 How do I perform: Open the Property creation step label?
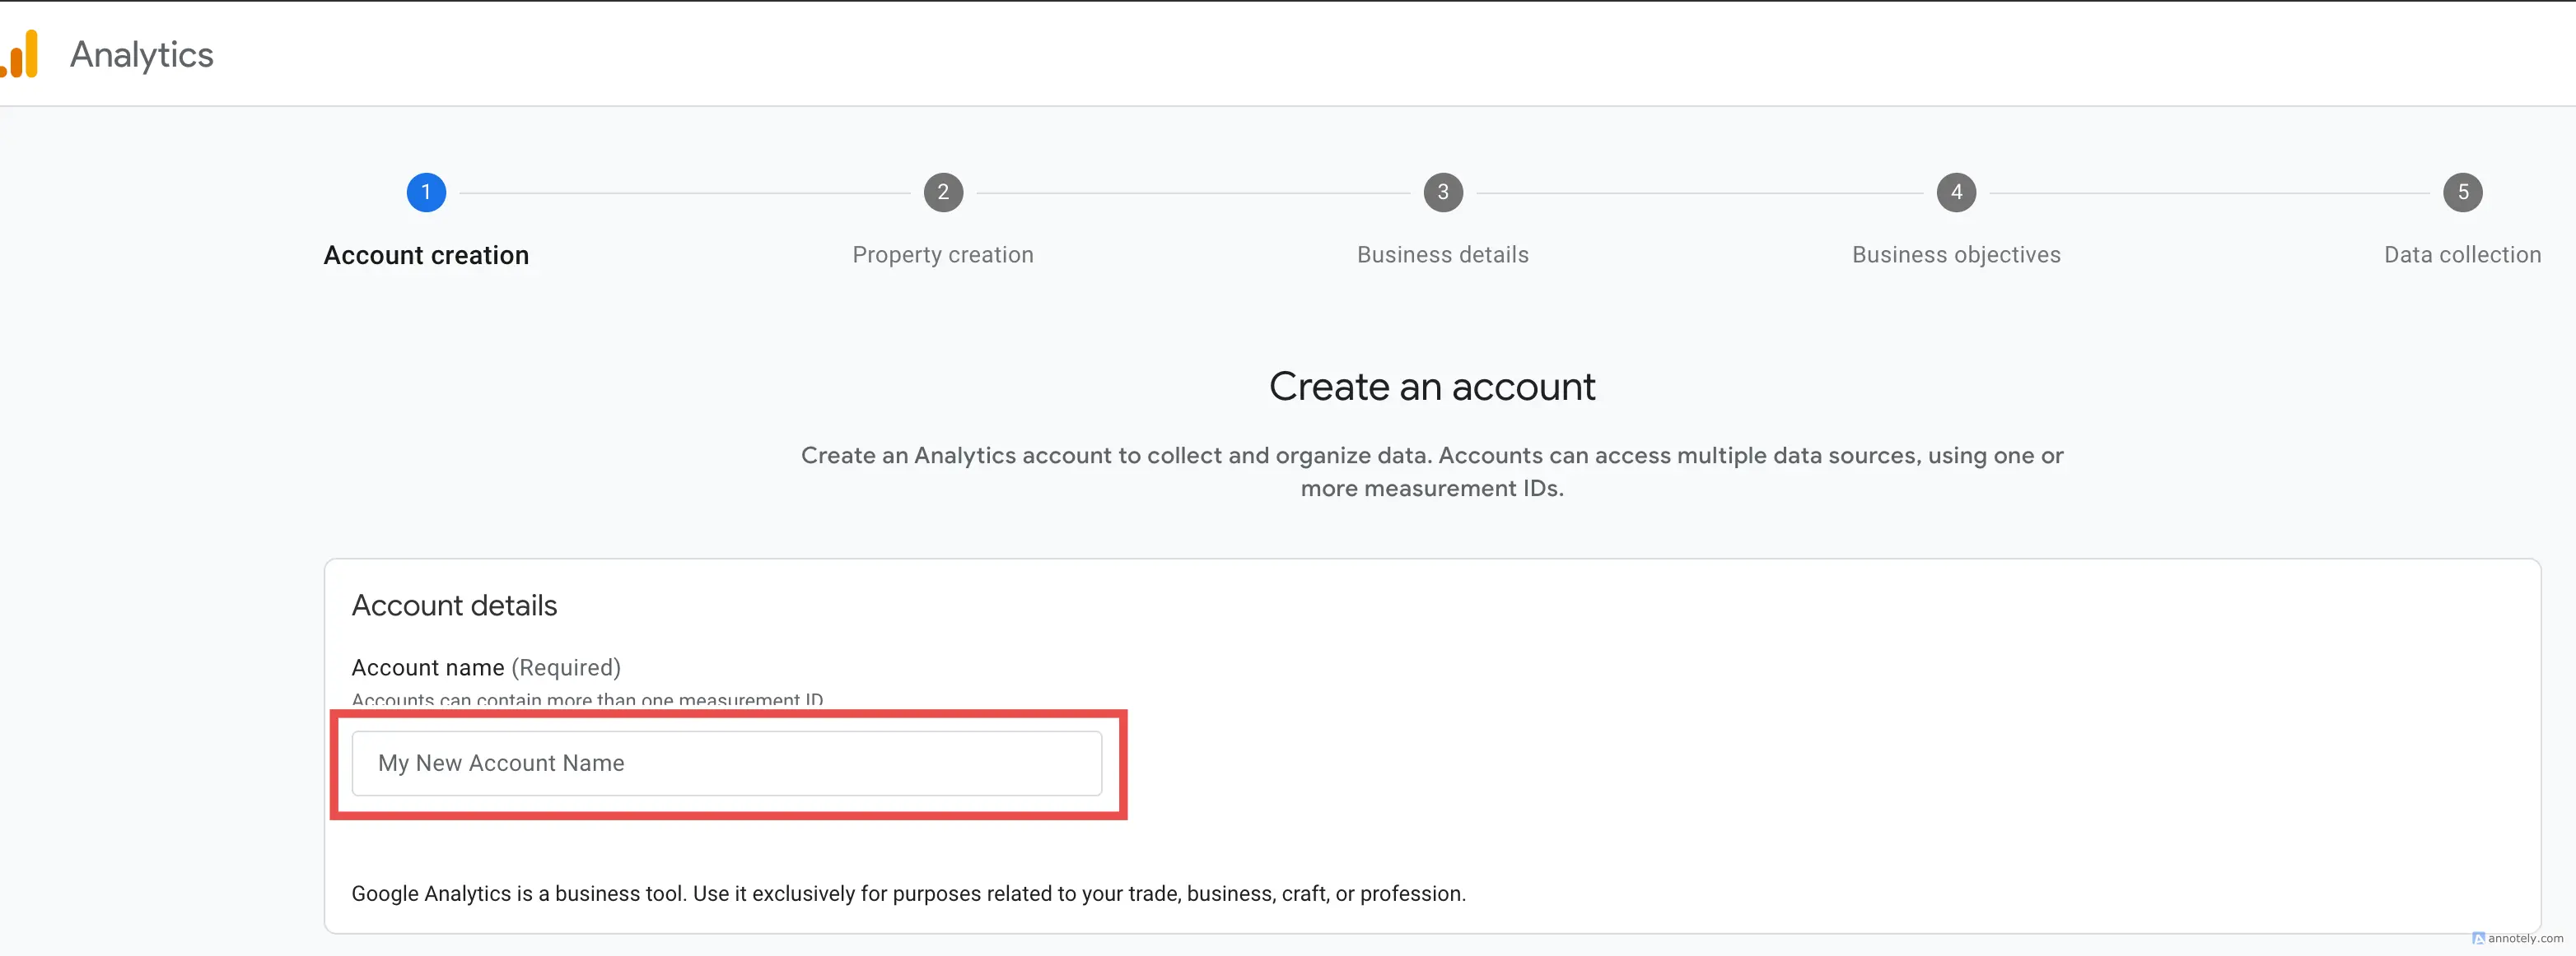(x=942, y=255)
